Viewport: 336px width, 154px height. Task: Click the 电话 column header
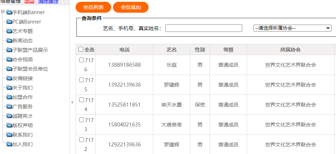point(125,50)
